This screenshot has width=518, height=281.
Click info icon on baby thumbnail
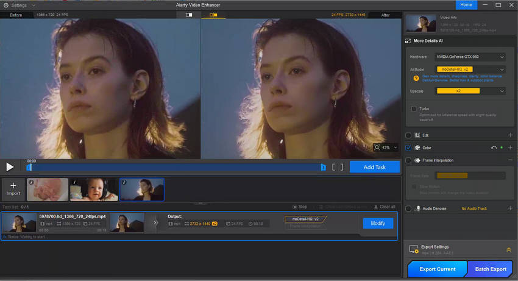(x=74, y=182)
